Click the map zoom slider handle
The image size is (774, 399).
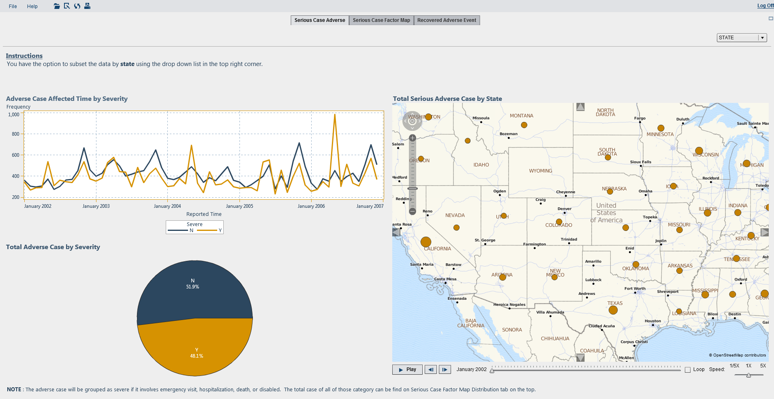pyautogui.click(x=413, y=189)
